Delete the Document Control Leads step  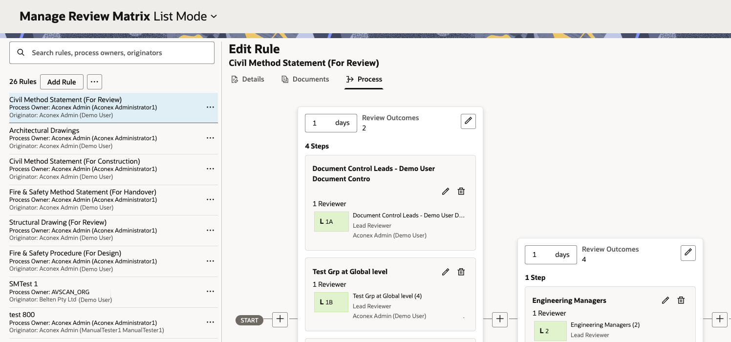pyautogui.click(x=461, y=192)
